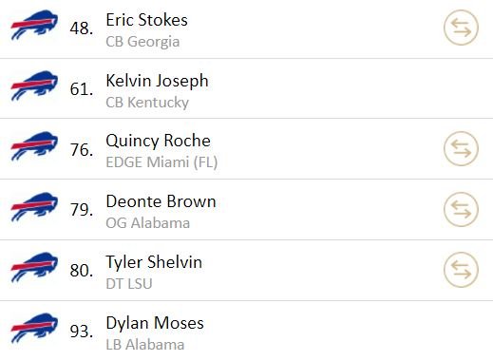Open Kelvin Joseph player name
Viewport: 493px width, 361px height.
click(157, 82)
